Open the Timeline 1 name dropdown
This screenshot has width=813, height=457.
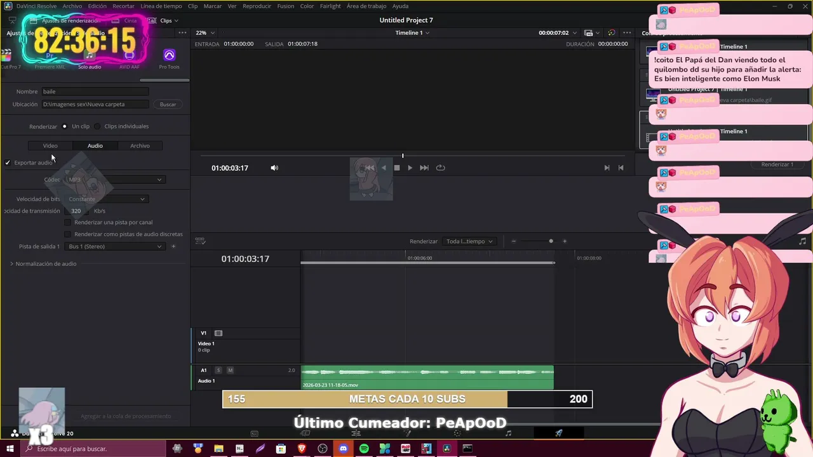point(412,32)
